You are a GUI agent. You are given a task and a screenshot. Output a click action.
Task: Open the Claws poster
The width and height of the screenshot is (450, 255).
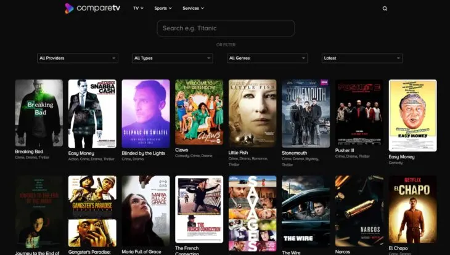199,112
